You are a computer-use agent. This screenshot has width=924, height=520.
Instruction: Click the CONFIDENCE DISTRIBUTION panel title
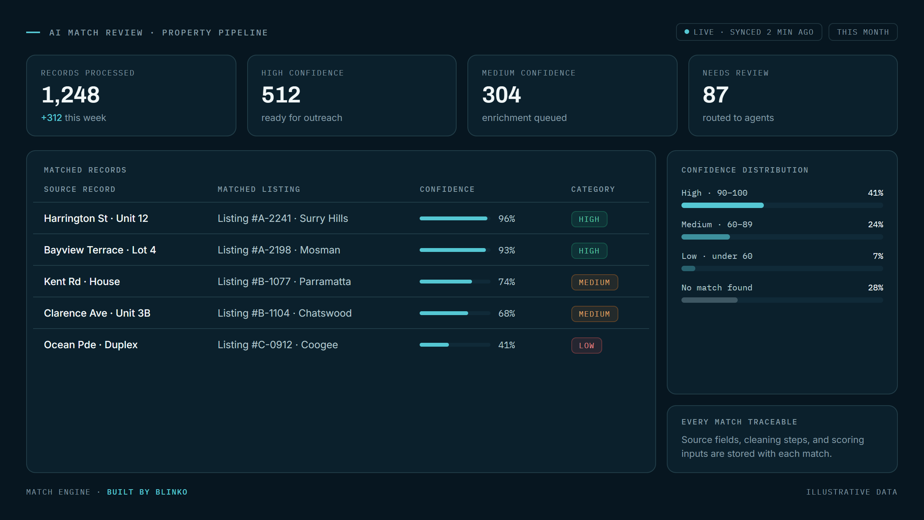tap(745, 170)
